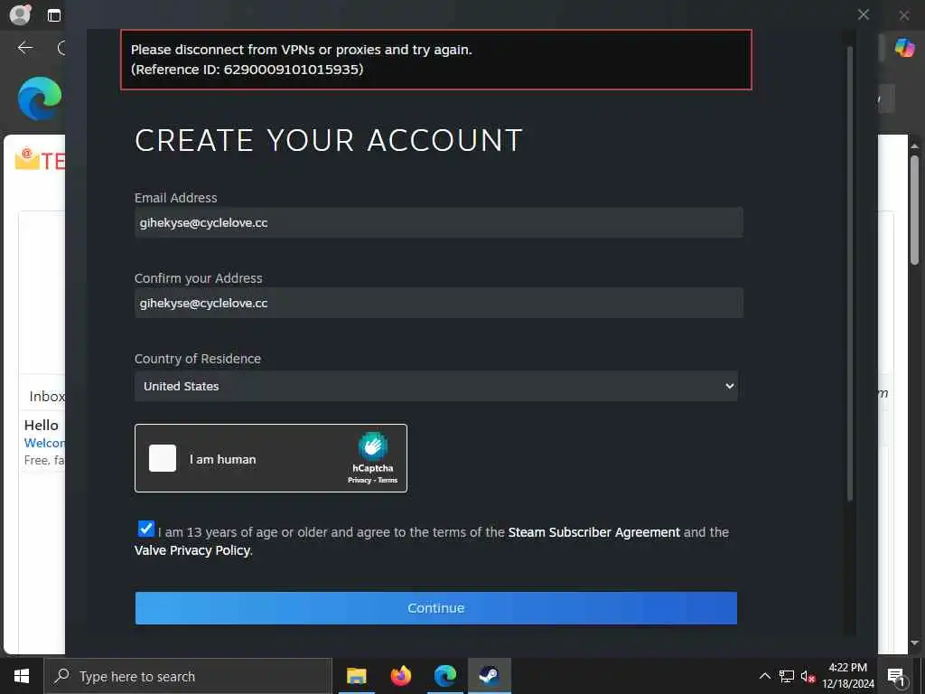
Task: Open Edge tab actions menu icon
Action: click(53, 15)
